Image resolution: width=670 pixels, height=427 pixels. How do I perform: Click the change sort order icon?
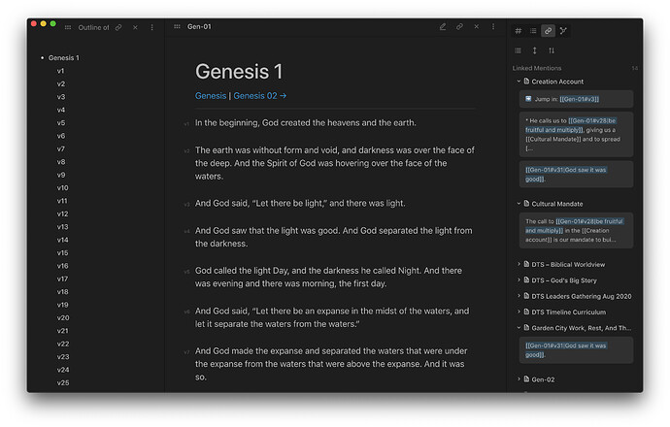coord(552,50)
